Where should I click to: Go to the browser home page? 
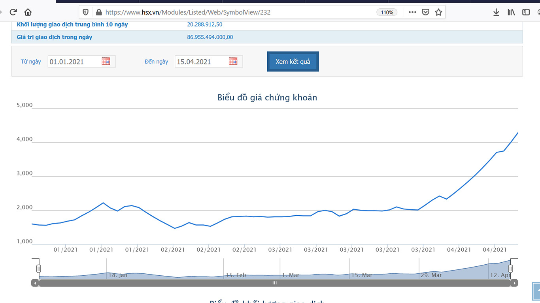tap(28, 12)
